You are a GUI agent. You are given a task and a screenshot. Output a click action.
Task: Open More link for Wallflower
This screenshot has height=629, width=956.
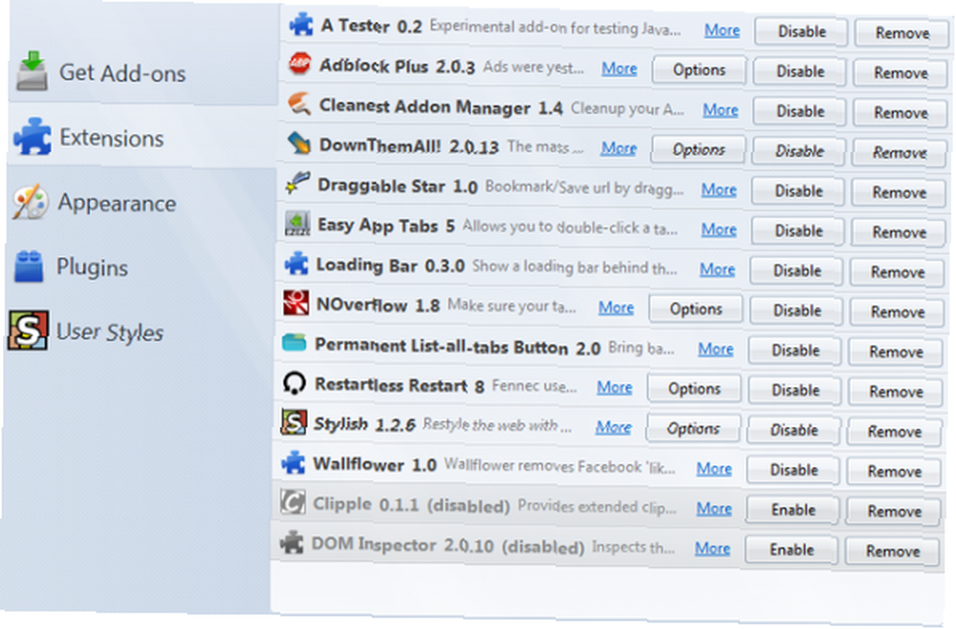(714, 468)
